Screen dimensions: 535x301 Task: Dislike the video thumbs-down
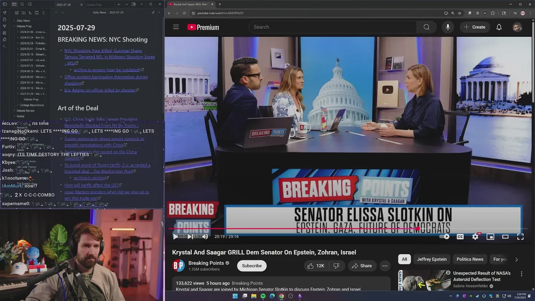[x=336, y=266]
